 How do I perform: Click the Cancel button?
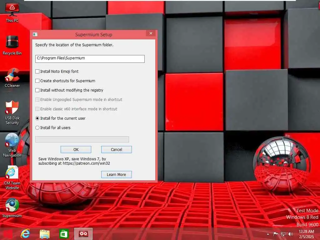pyautogui.click(x=117, y=150)
